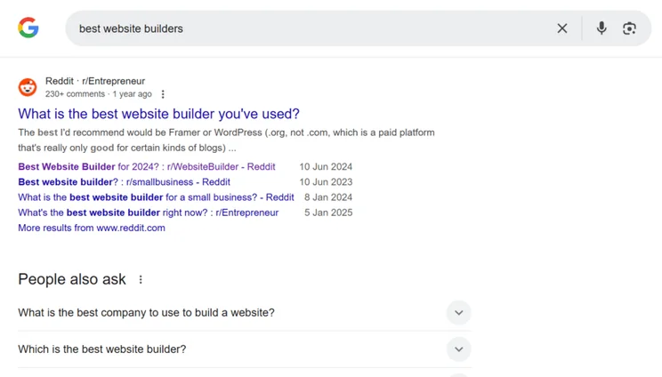Screen dimensions: 662x377
Task: Open Google Lens image search icon
Action: [x=629, y=28]
